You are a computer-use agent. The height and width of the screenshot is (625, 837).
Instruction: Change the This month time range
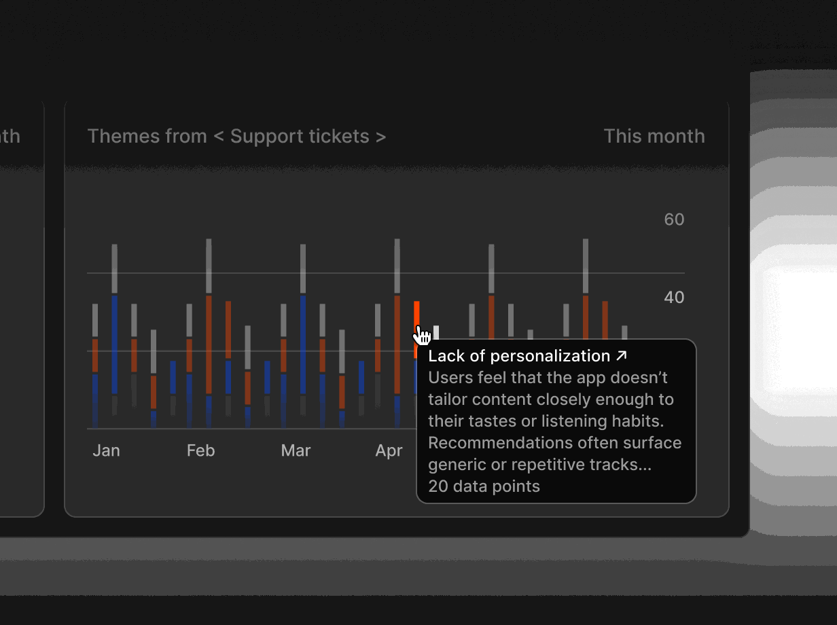pyautogui.click(x=654, y=136)
